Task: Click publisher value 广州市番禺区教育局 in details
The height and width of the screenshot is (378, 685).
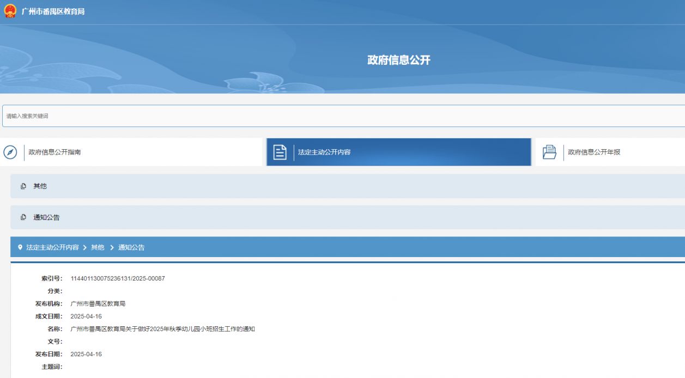Action: click(x=98, y=304)
